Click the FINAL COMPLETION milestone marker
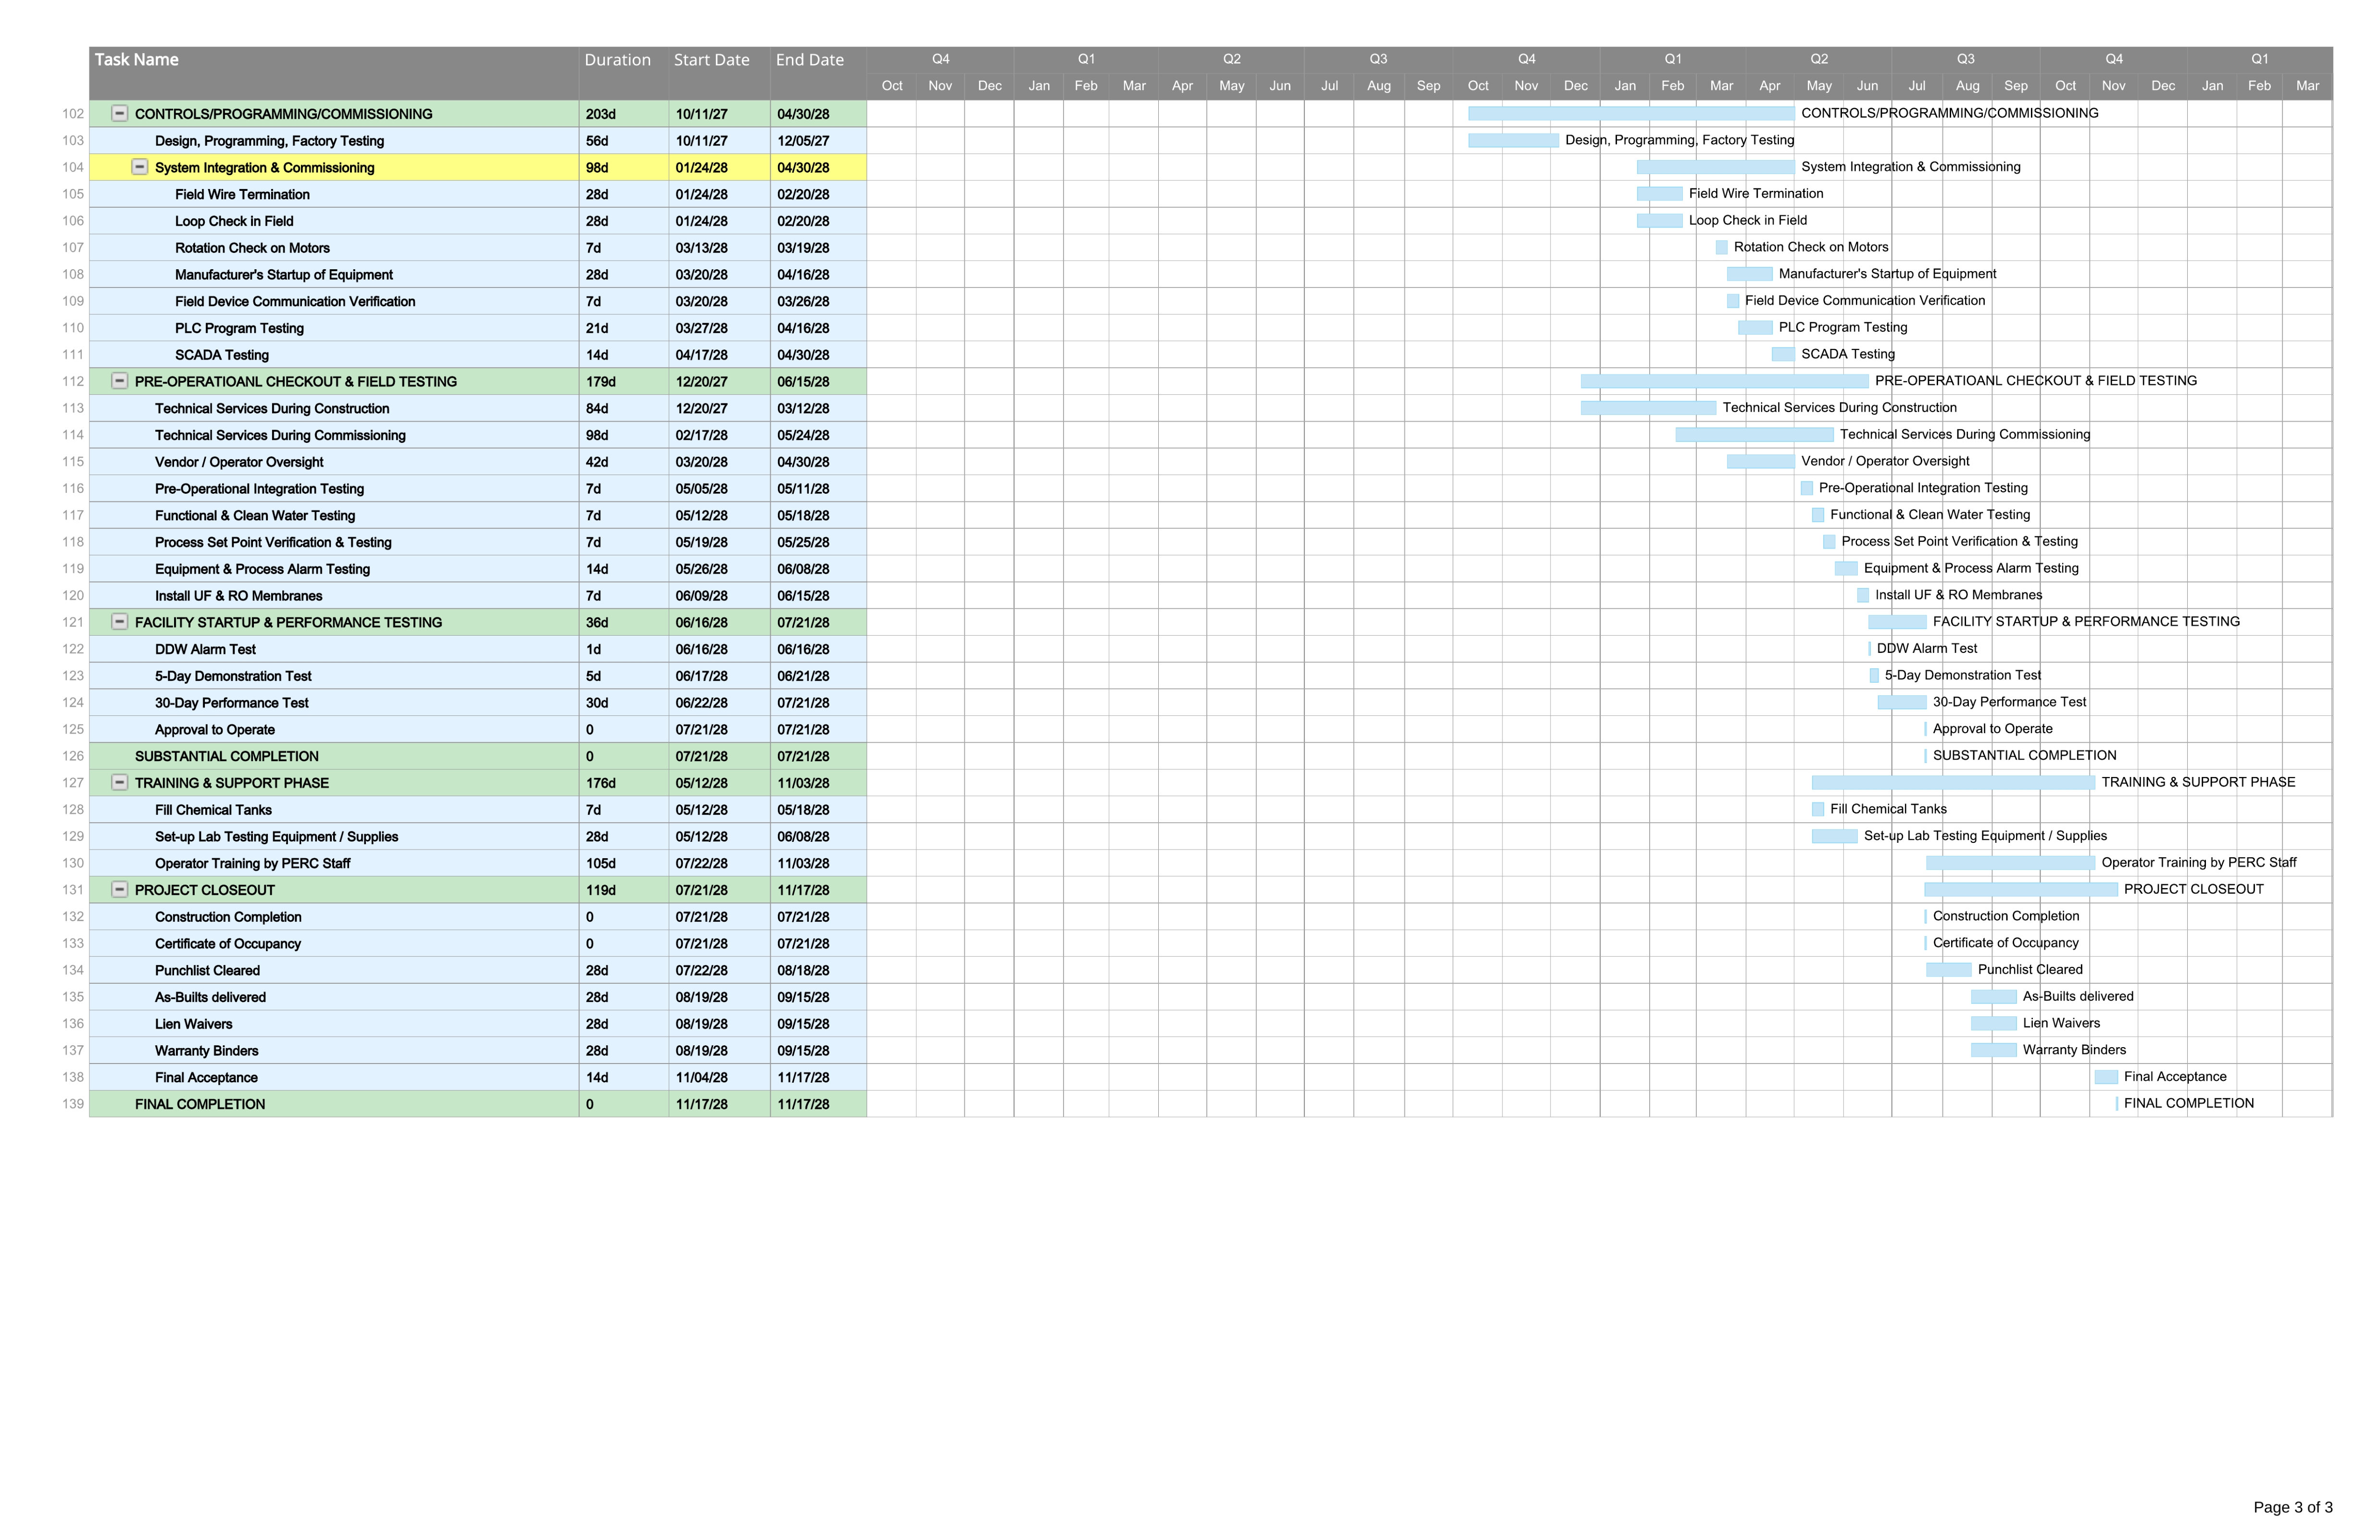 pyautogui.click(x=2117, y=1104)
